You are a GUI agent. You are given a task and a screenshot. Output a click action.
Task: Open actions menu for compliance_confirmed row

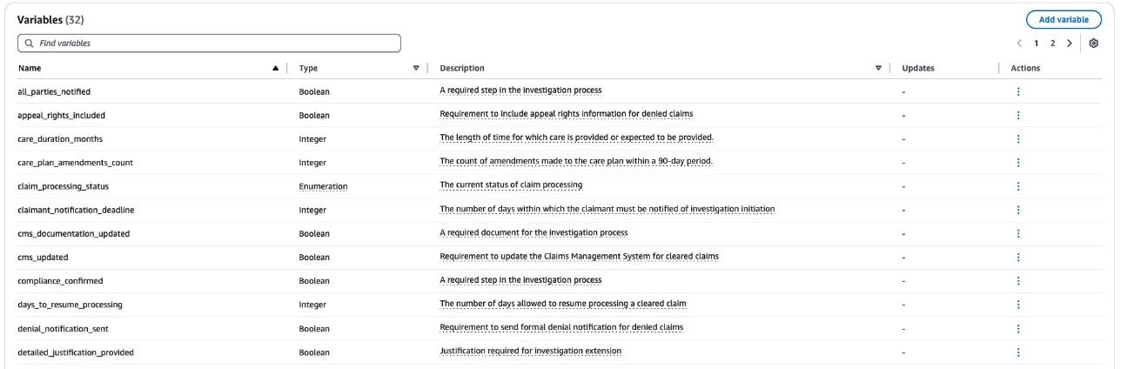pos(1017,280)
